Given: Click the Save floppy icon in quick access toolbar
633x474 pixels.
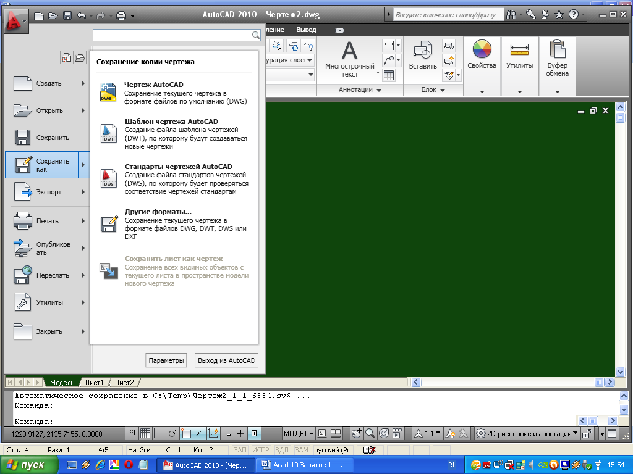Looking at the screenshot, I should point(67,15).
